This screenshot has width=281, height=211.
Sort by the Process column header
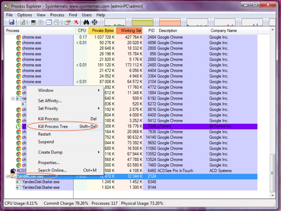point(39,31)
